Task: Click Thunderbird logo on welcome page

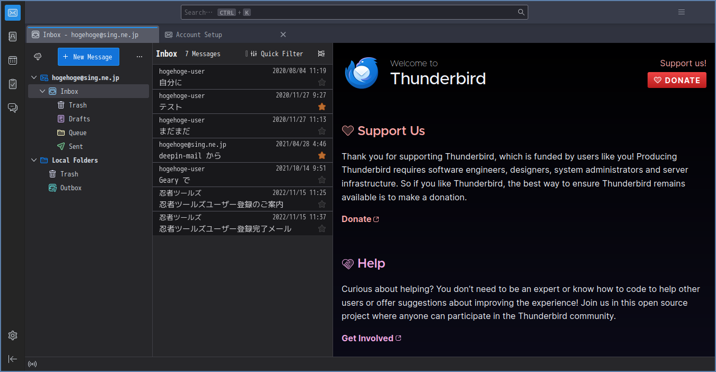Action: (x=361, y=73)
